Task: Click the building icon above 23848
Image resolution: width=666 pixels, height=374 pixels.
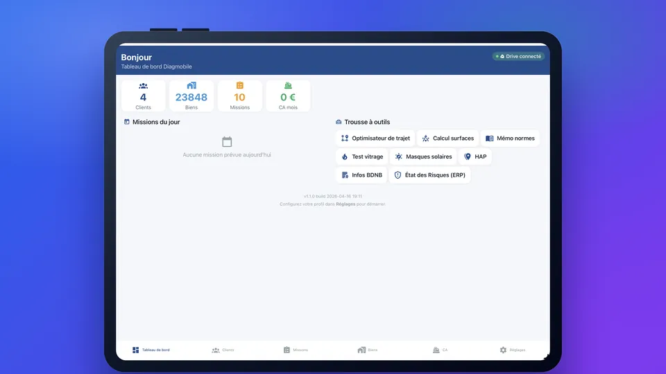Action: coord(191,86)
